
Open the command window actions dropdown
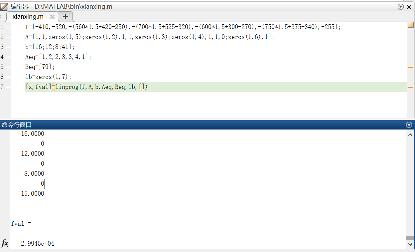point(409,125)
